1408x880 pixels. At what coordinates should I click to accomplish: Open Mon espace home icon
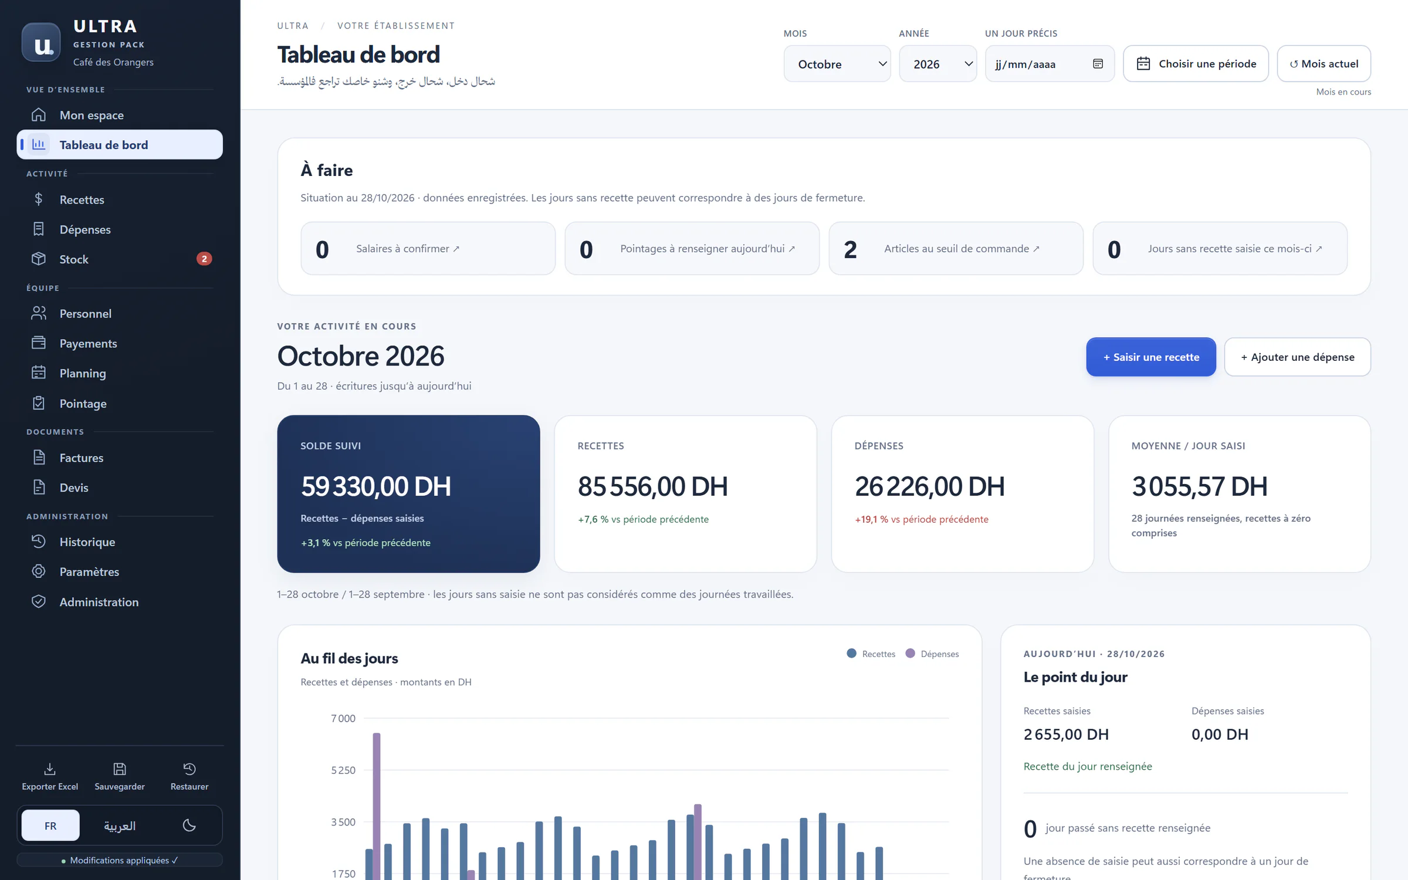click(39, 115)
